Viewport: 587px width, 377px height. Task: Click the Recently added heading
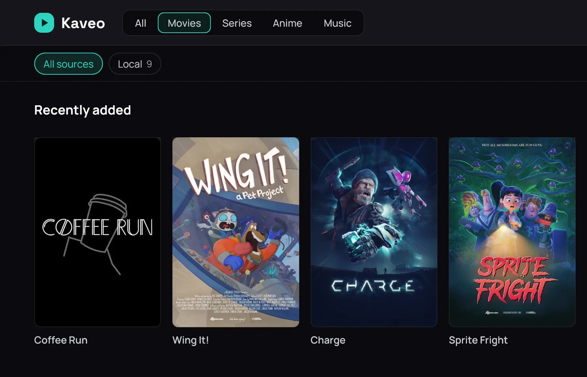click(83, 110)
